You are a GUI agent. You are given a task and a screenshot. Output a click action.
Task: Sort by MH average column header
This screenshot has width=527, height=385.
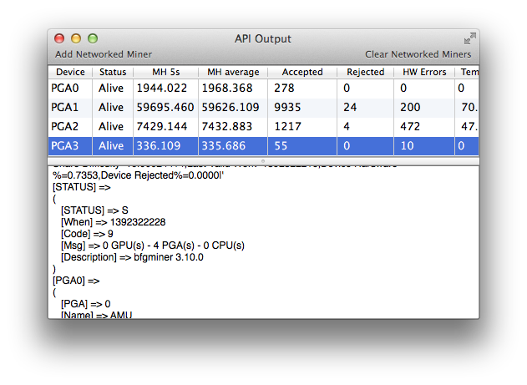pos(233,73)
